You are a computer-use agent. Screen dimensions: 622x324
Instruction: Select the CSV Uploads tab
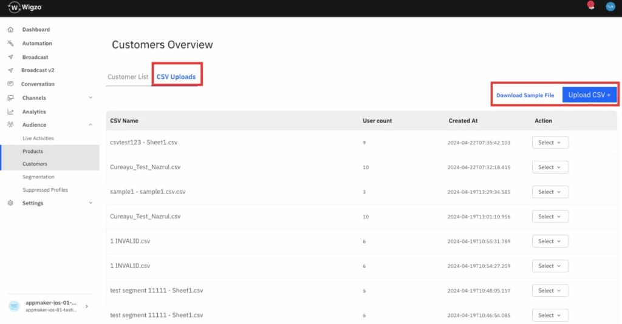(x=176, y=77)
